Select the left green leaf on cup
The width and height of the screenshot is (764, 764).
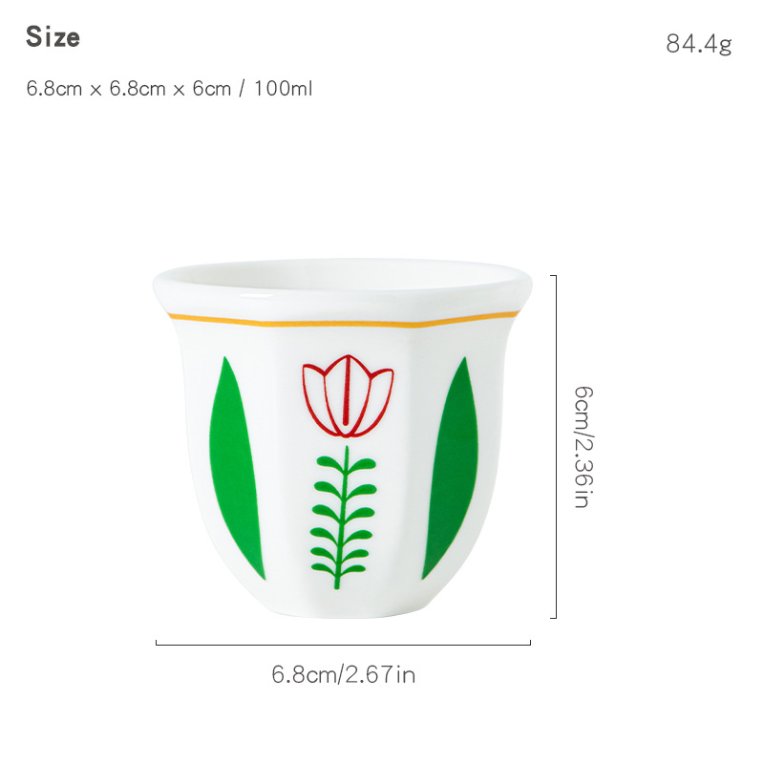coord(234,468)
